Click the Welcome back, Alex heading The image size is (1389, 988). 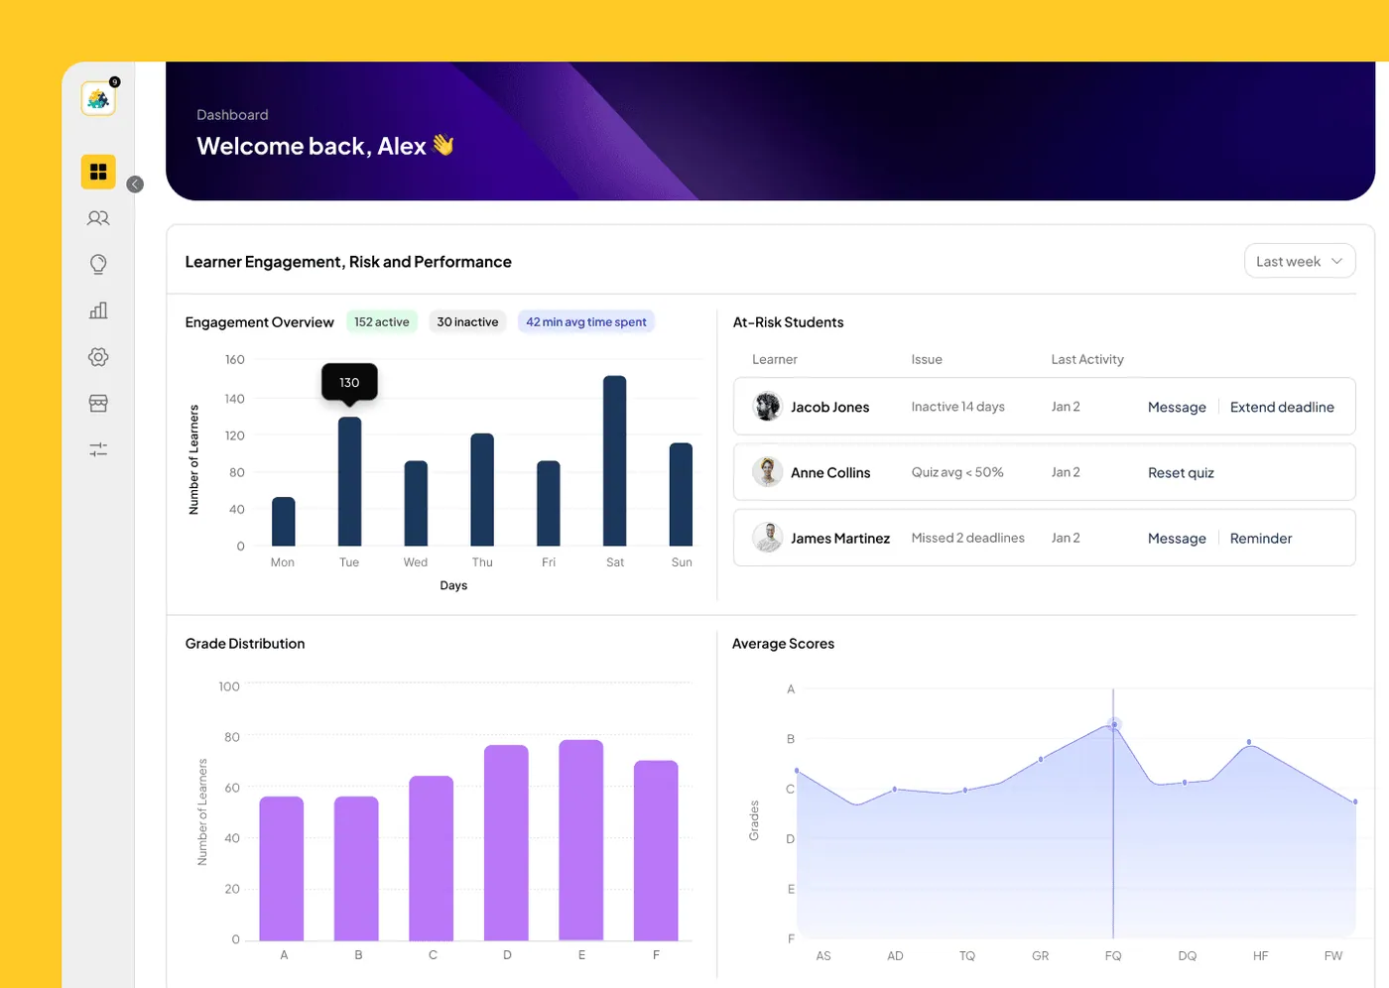[x=324, y=146]
